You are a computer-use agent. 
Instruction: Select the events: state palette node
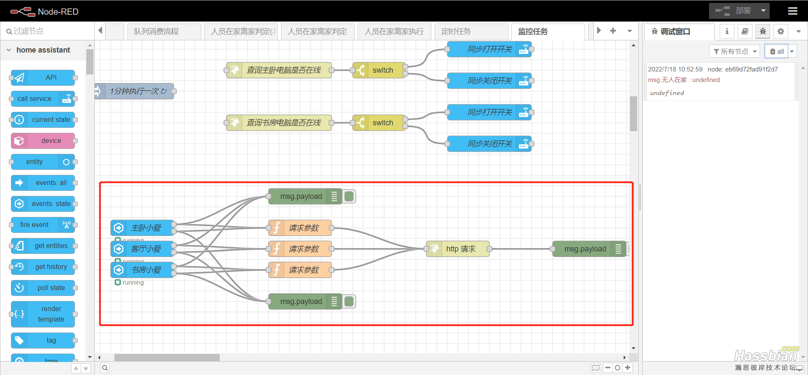click(43, 204)
